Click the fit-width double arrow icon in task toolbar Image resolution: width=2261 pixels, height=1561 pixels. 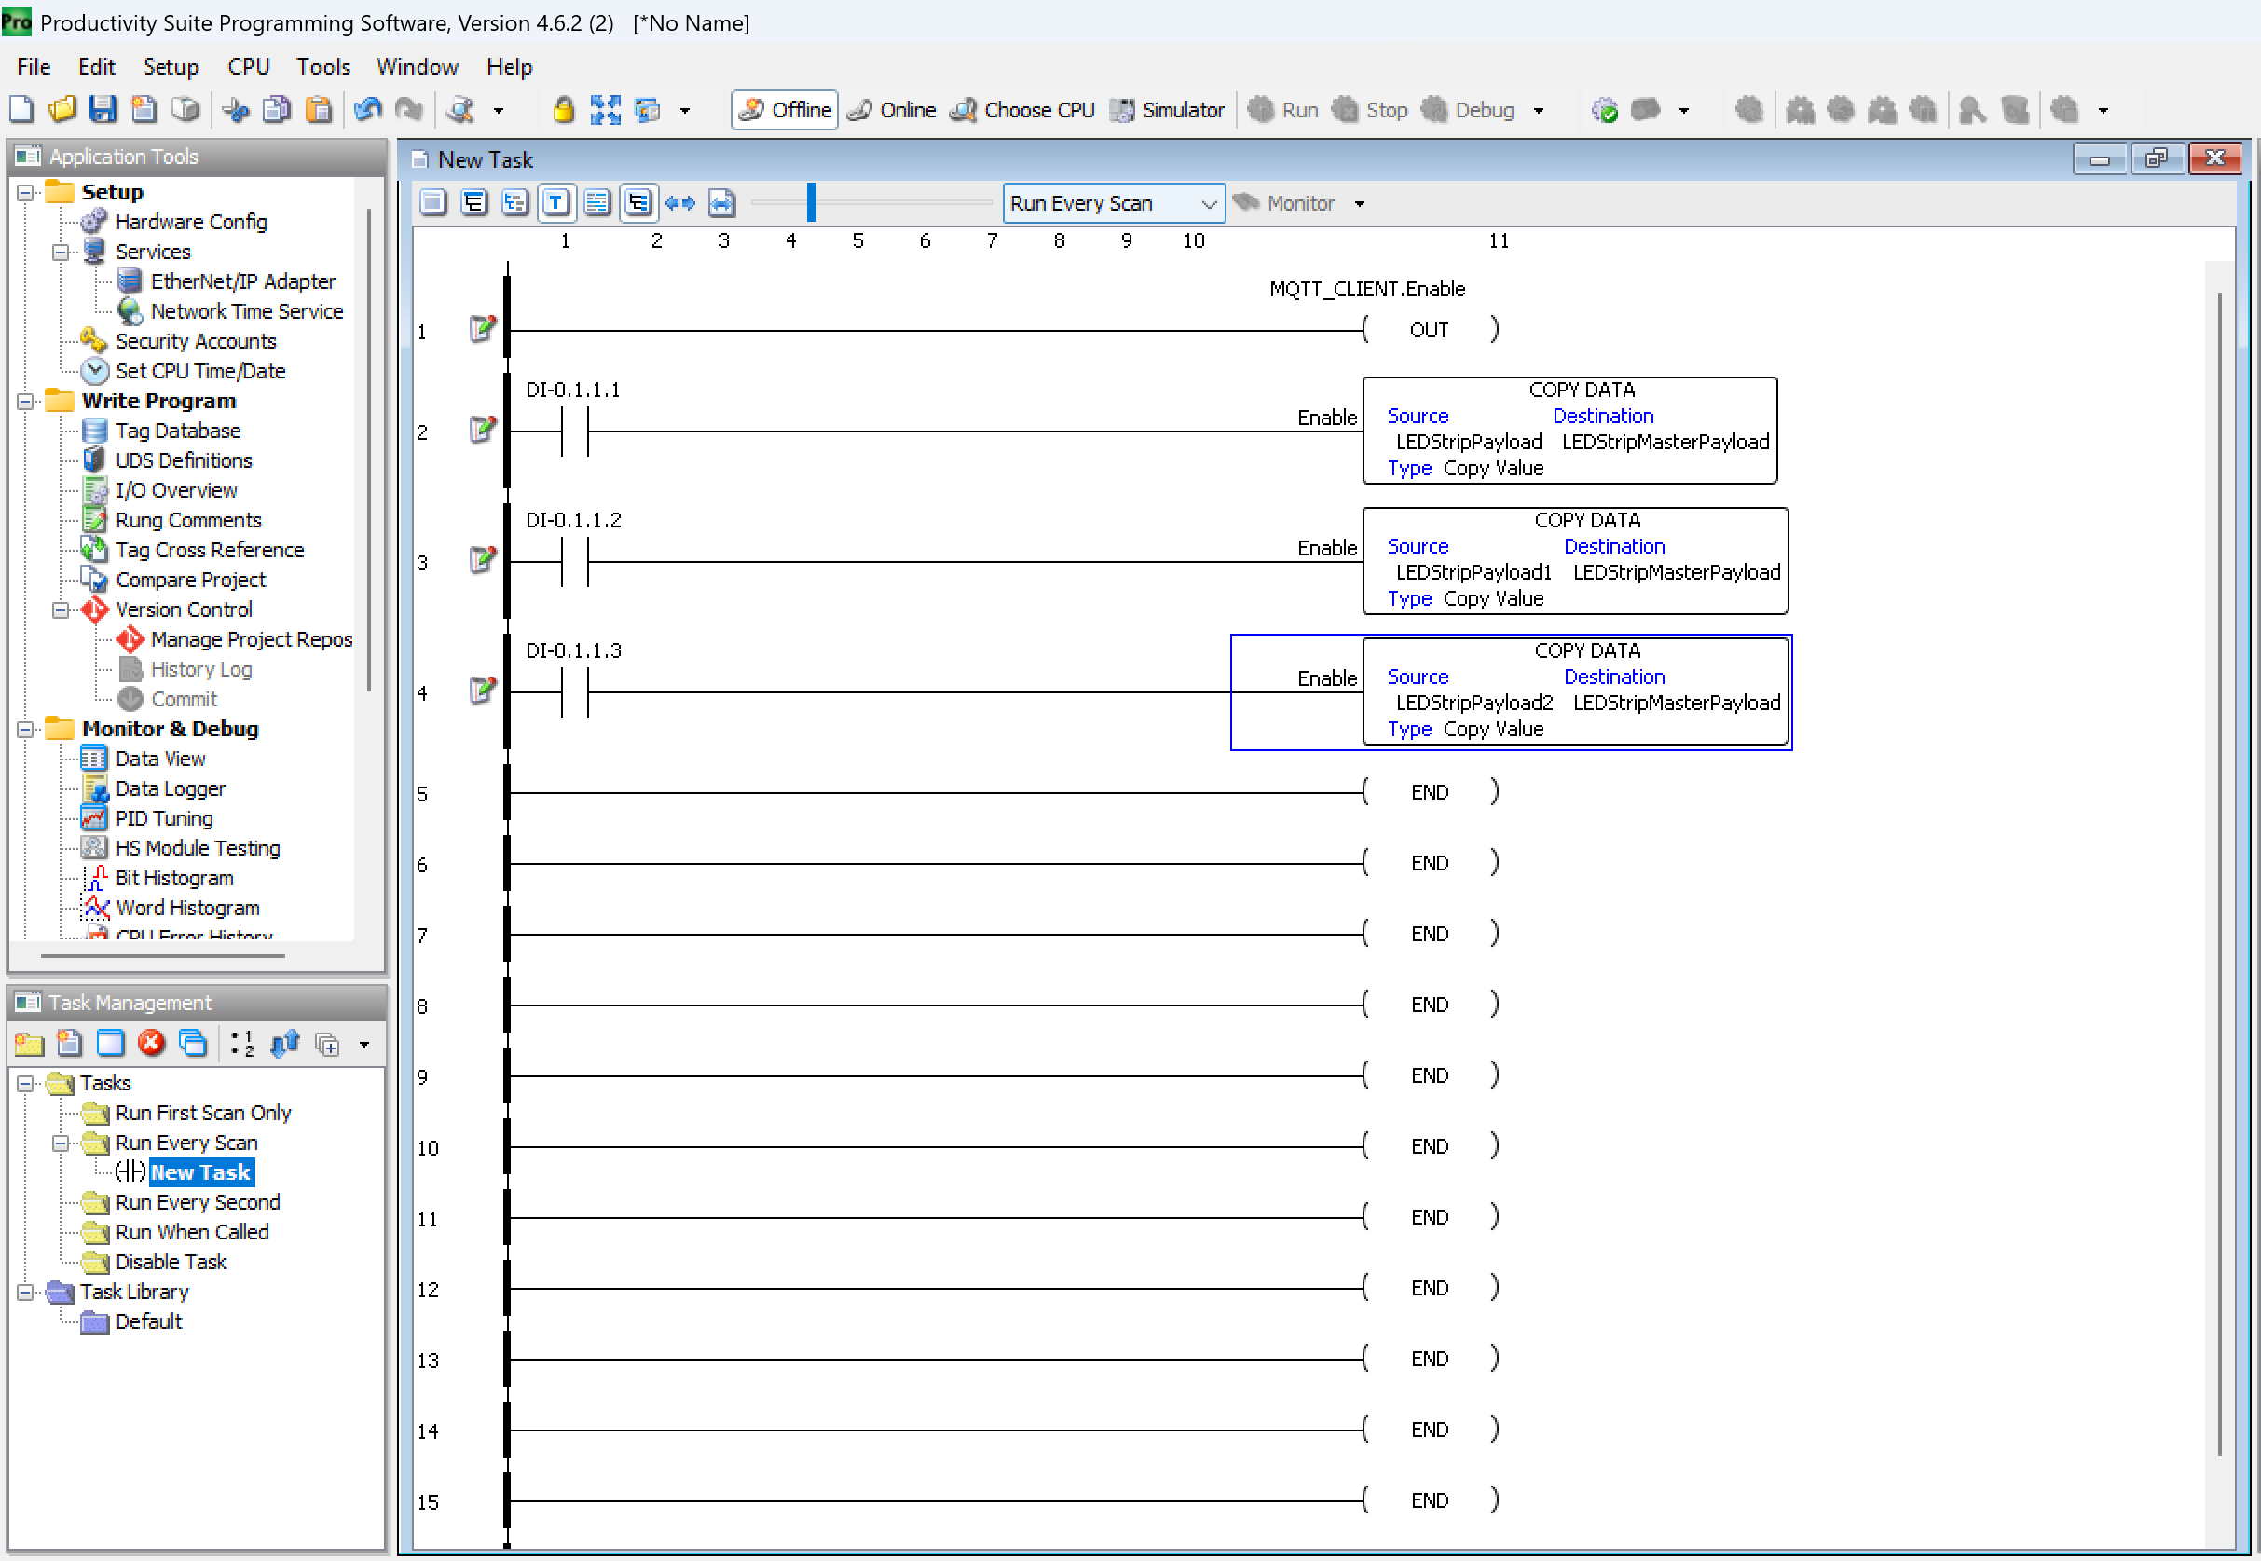679,202
